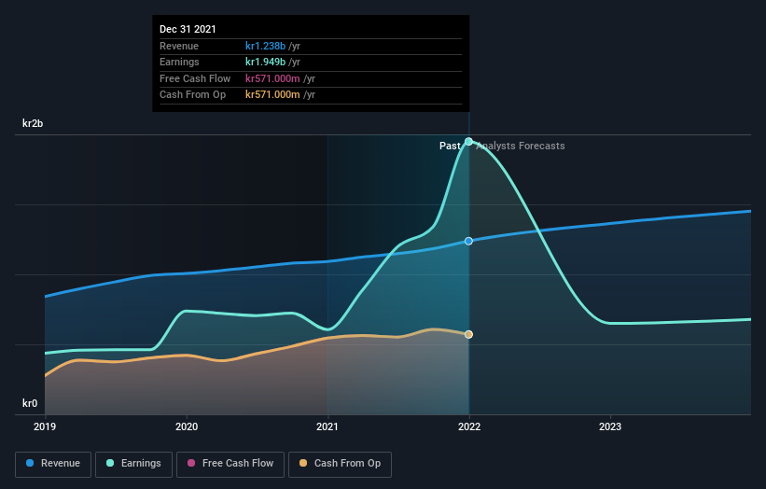Click the kr2b y-axis label

click(33, 123)
